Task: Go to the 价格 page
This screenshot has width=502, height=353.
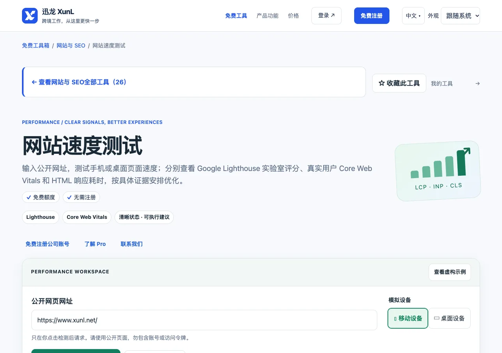Action: [293, 16]
